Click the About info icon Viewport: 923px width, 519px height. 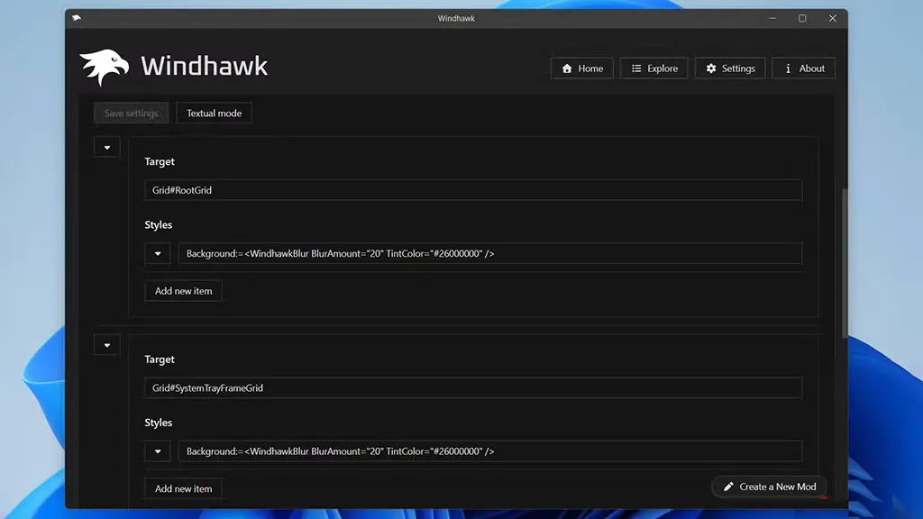[788, 68]
